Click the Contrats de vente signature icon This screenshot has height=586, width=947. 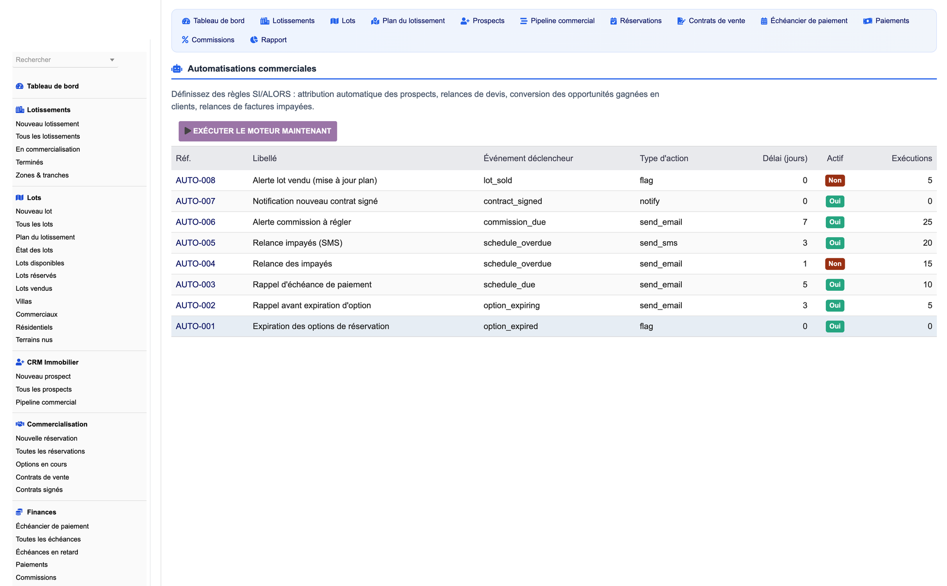coord(681,21)
